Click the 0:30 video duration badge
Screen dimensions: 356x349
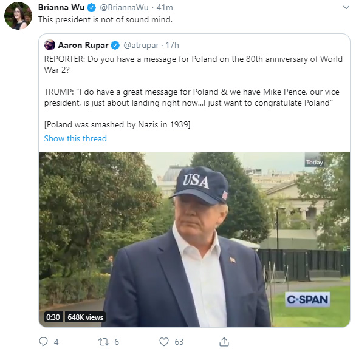tap(53, 317)
